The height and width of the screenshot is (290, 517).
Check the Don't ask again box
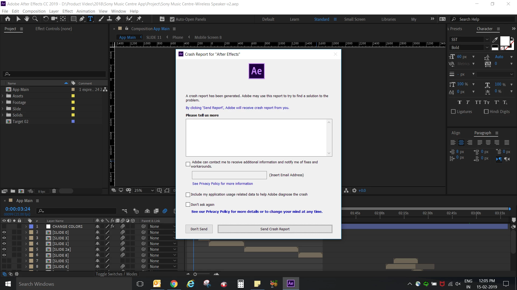tap(188, 204)
